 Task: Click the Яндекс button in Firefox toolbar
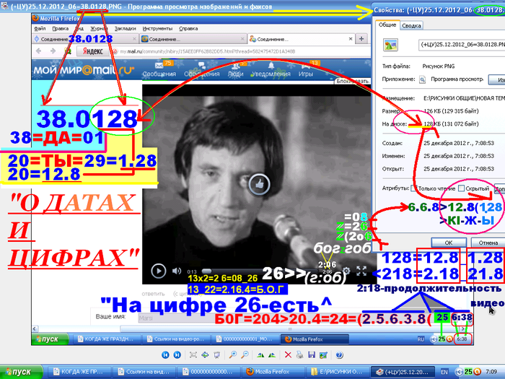pyautogui.click(x=93, y=51)
